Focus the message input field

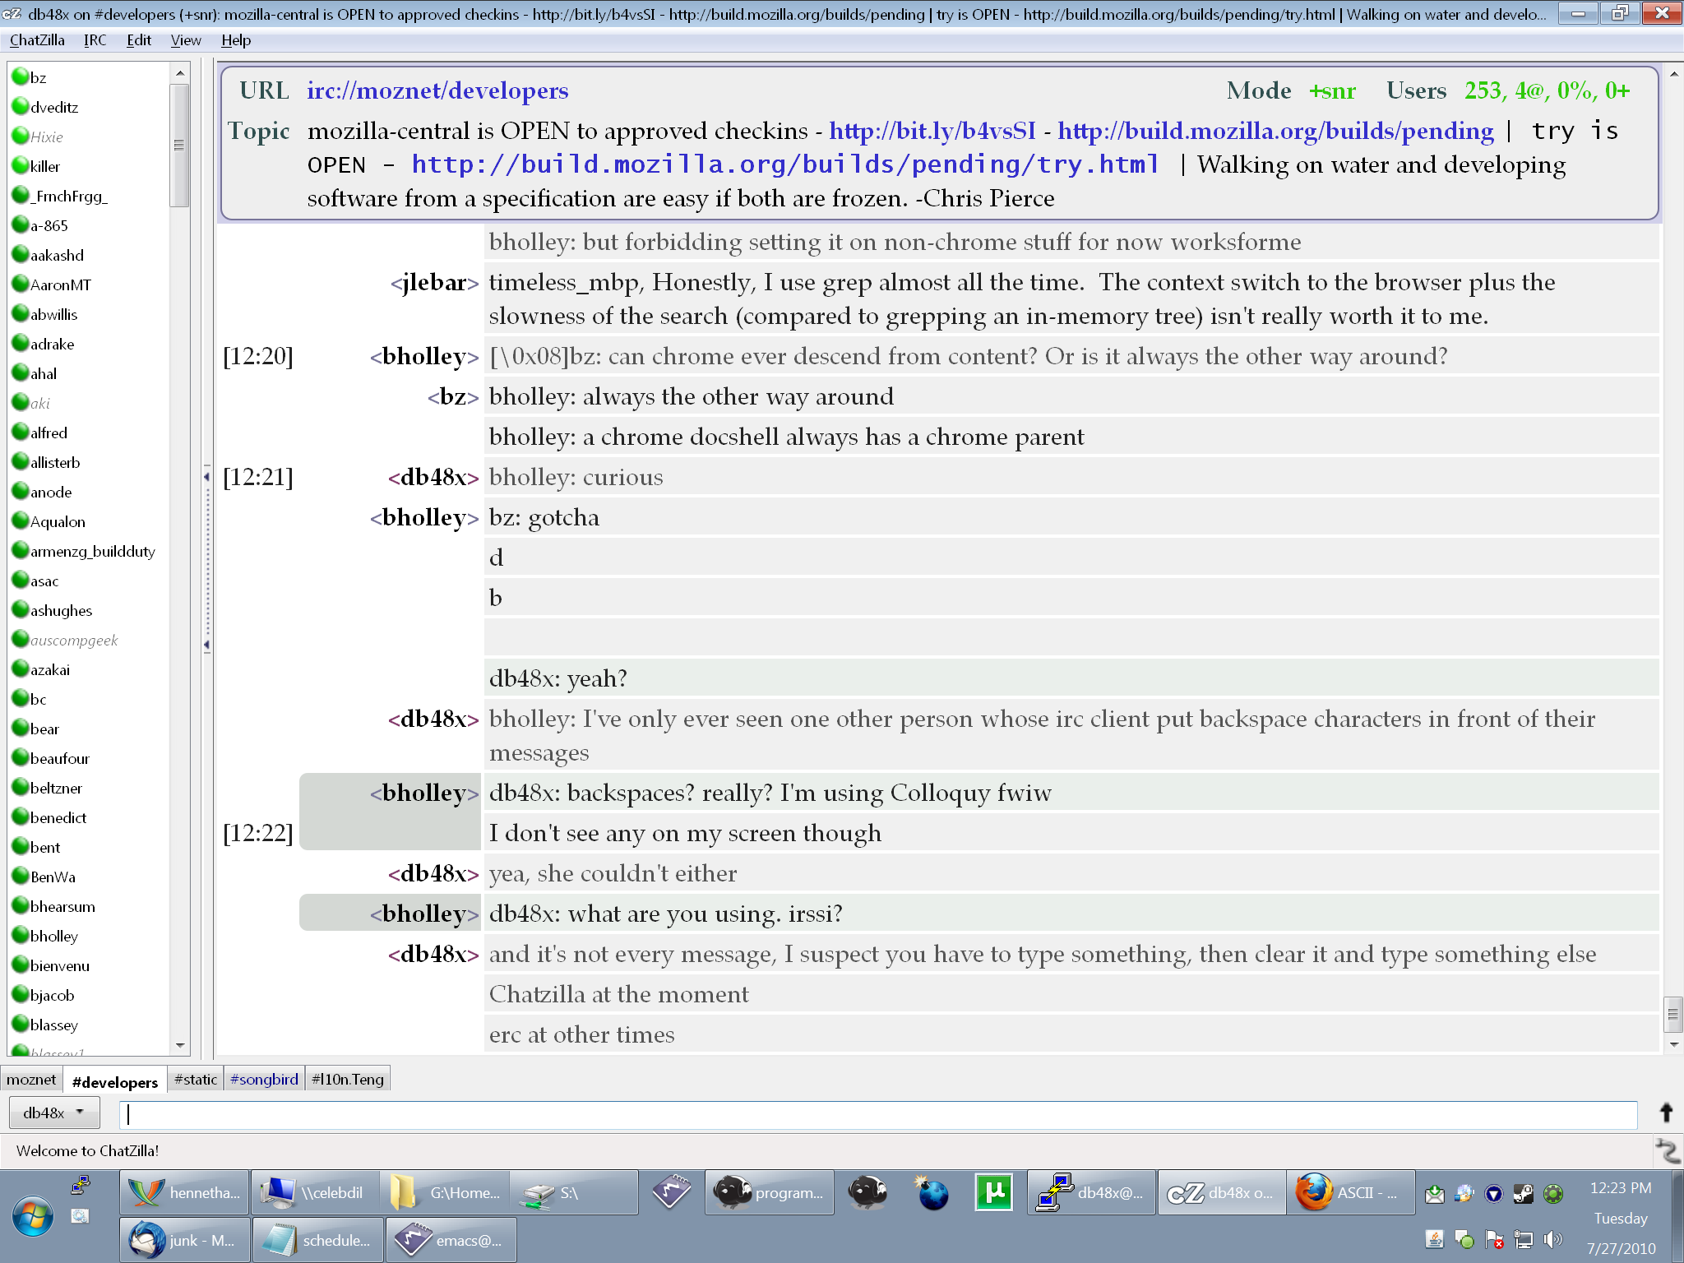(878, 1113)
